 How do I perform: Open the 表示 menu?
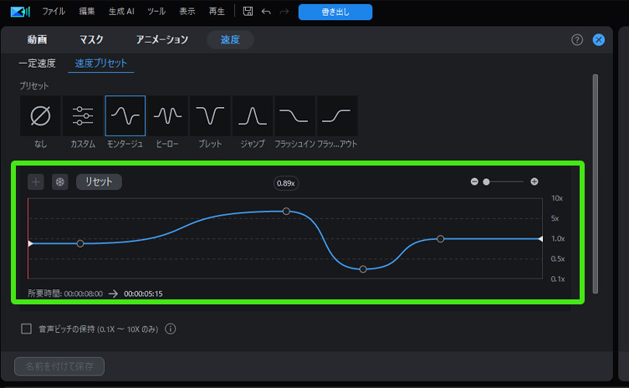187,12
